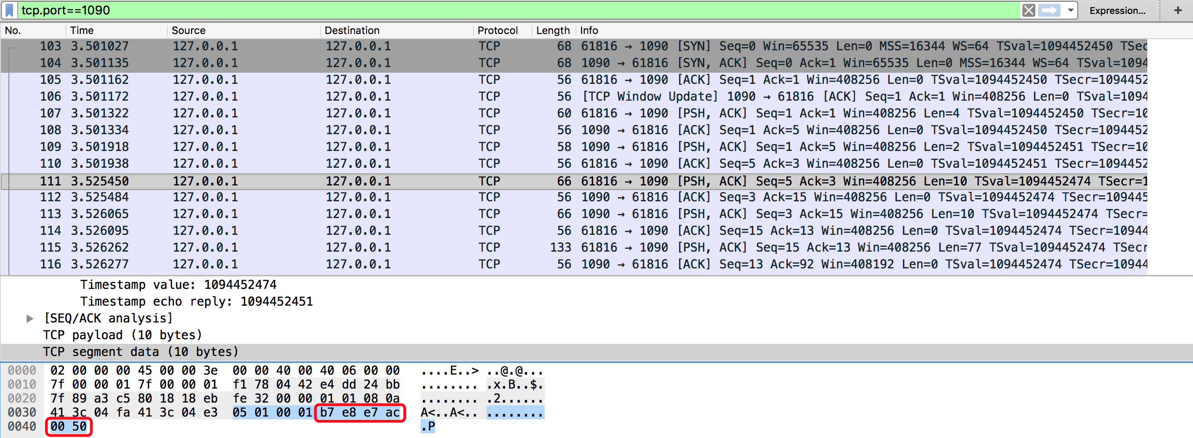
Task: Clear the display filter with X button
Action: point(1028,10)
